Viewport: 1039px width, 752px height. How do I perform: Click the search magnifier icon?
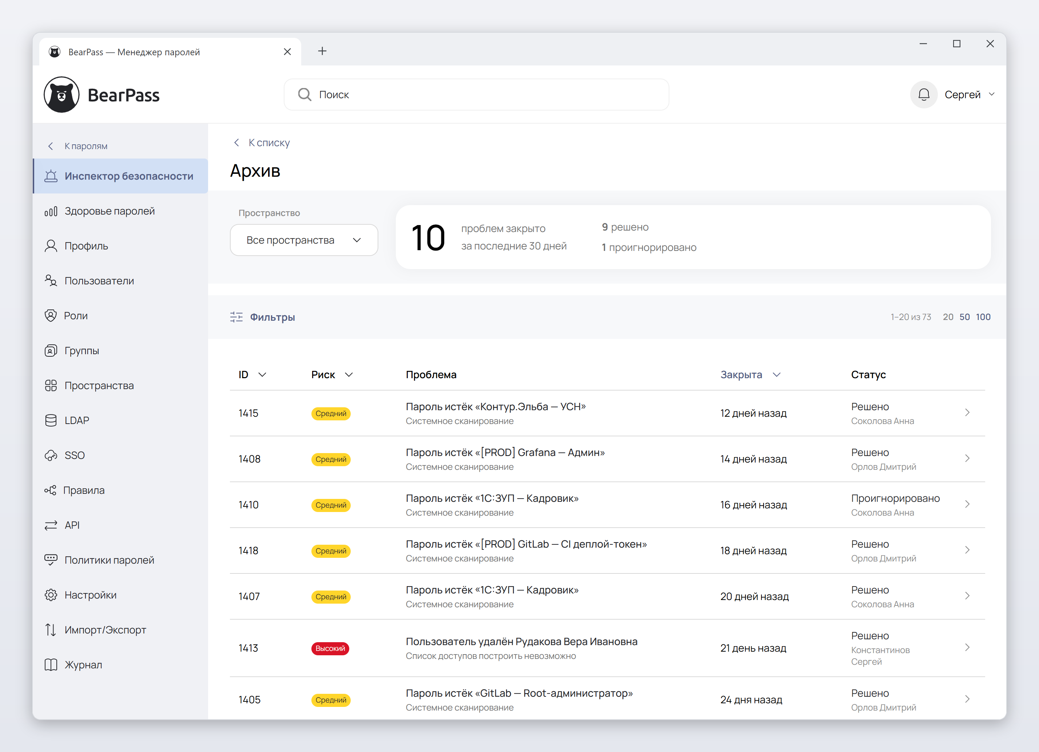tap(304, 94)
